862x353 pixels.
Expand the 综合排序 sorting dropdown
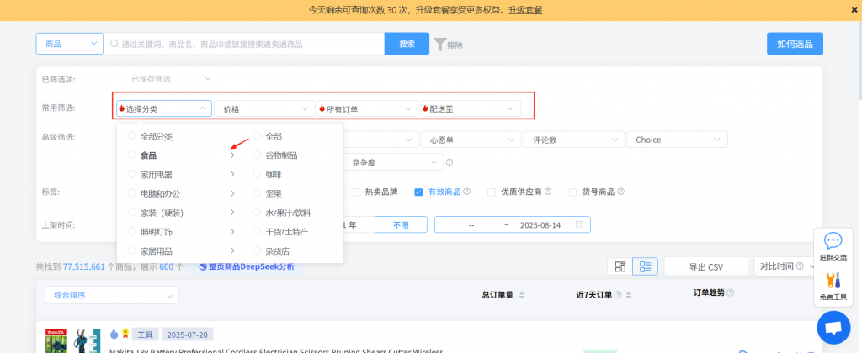pos(111,295)
